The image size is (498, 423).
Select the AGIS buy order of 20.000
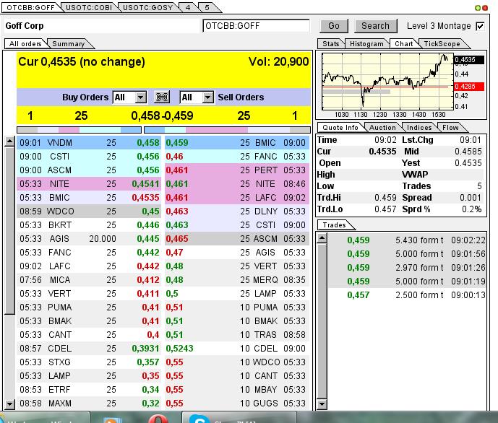click(89, 239)
